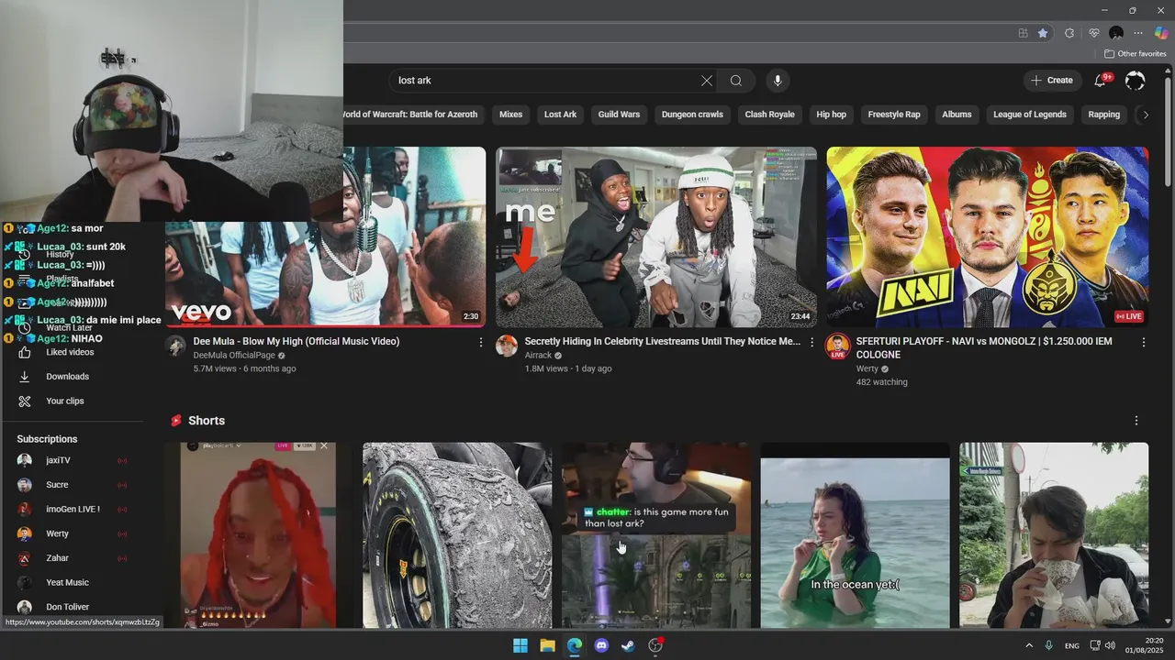This screenshot has height=660, width=1175.
Task: Select the World of Warcraft: Battle for Azeroth chip
Action: coord(411,115)
